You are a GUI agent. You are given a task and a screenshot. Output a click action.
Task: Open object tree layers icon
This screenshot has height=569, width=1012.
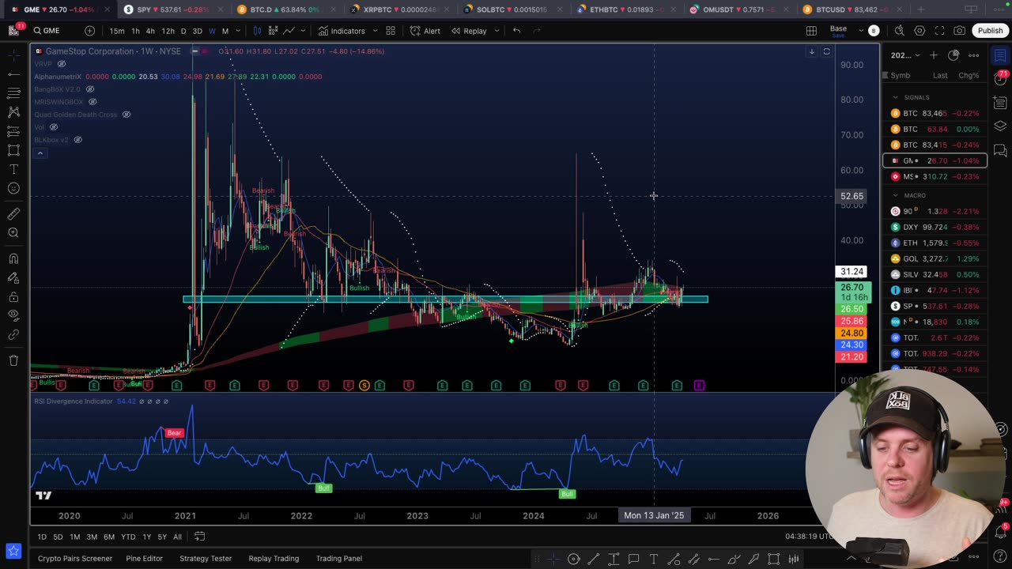1000,126
